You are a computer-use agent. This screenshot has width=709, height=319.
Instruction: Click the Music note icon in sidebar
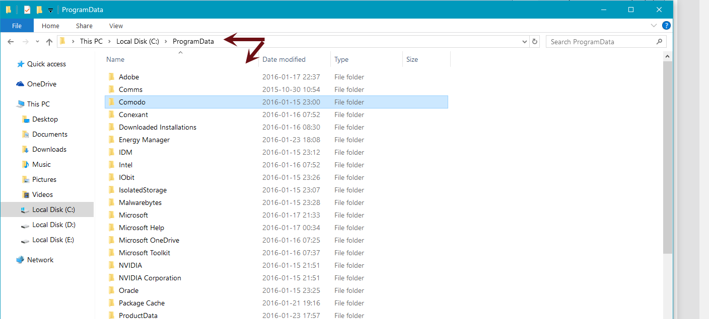coord(26,164)
